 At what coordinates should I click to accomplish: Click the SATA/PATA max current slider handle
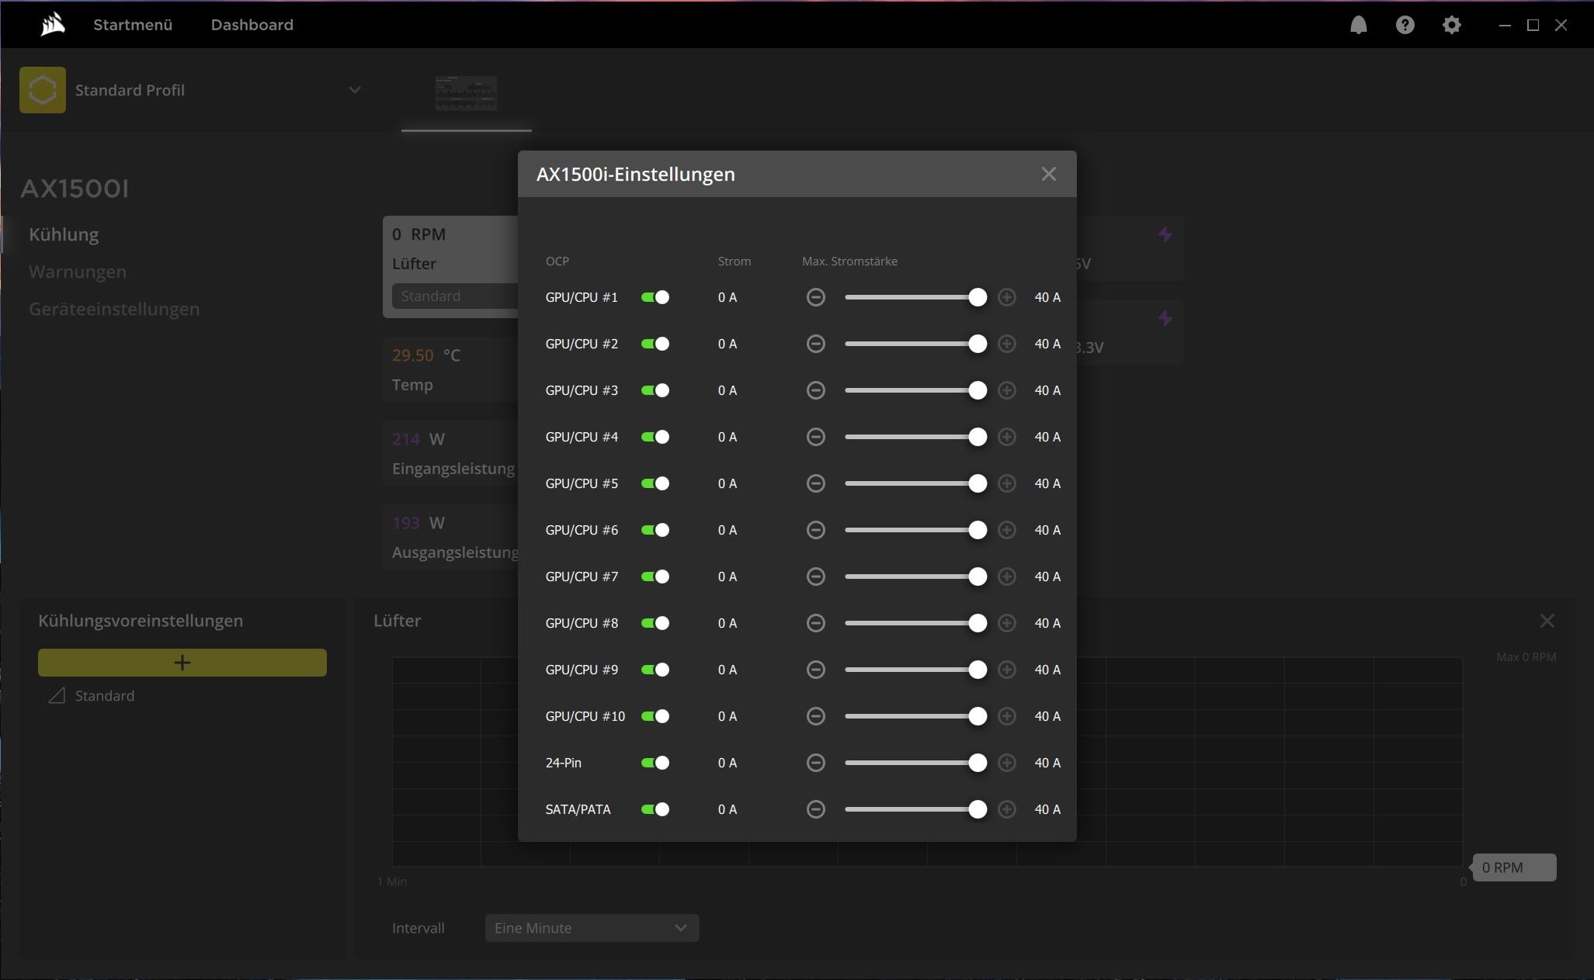click(x=978, y=809)
